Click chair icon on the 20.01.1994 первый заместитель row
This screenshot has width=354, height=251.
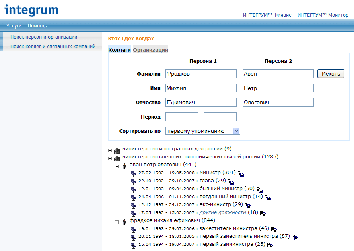(x=134, y=238)
